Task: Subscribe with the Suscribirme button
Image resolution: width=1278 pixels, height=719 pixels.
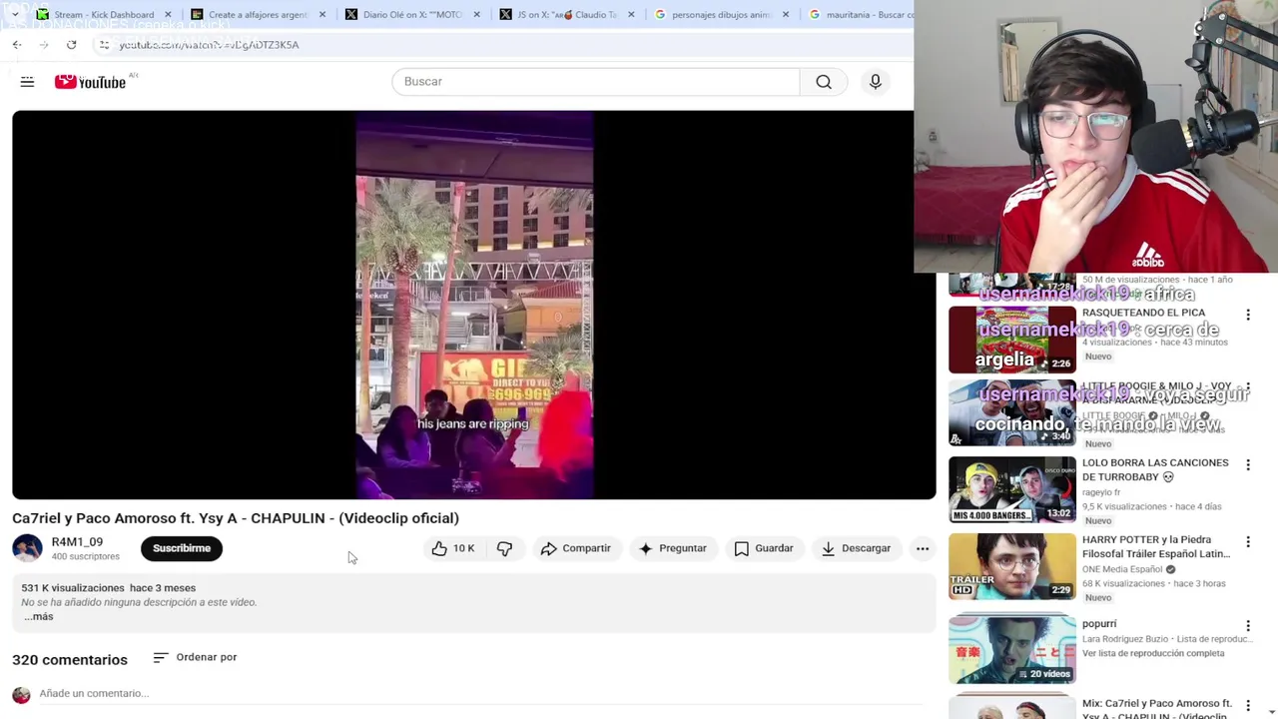Action: pos(182,548)
